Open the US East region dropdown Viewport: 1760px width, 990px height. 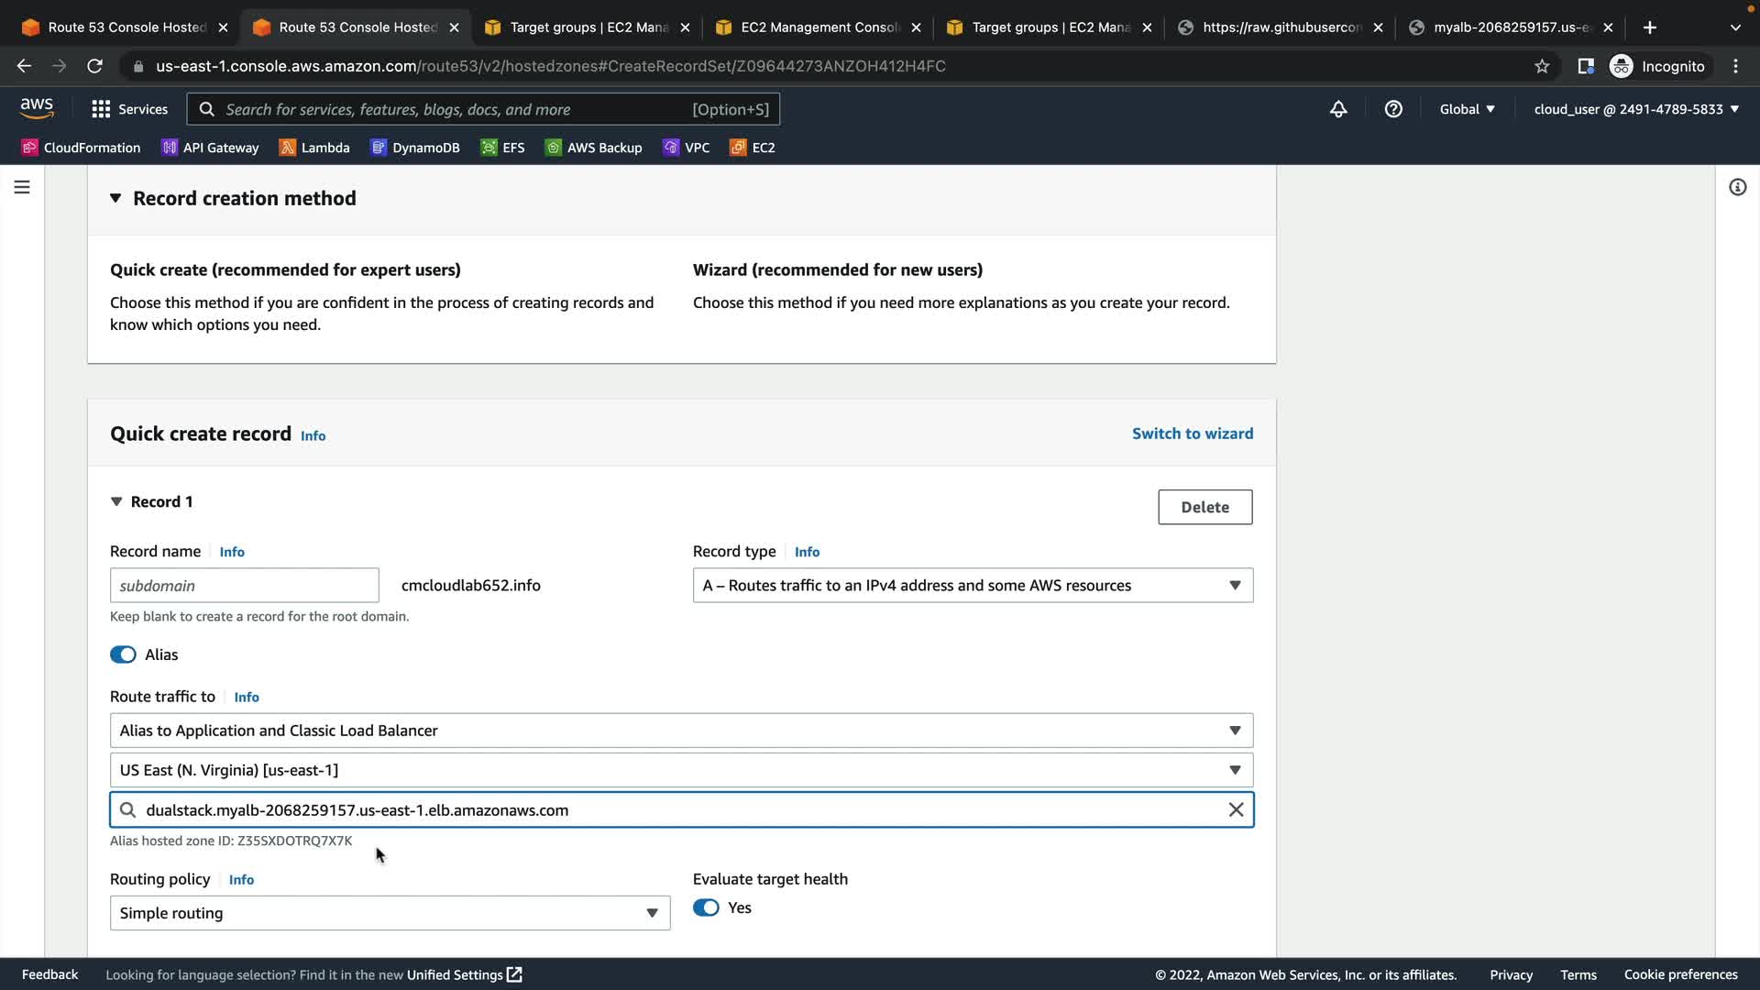(681, 770)
